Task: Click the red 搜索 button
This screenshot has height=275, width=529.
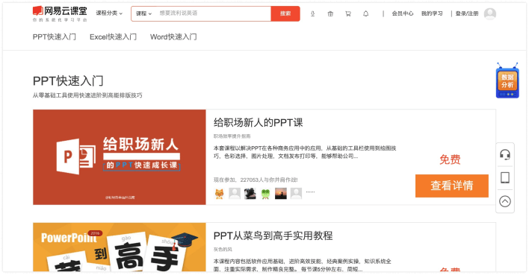Action: [285, 13]
